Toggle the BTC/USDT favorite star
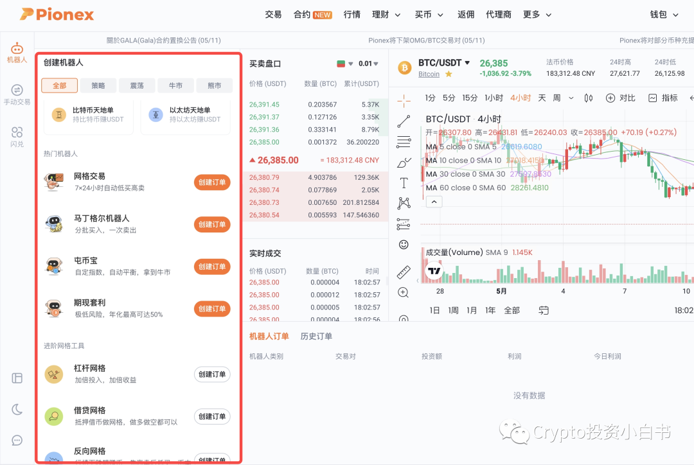The height and width of the screenshot is (465, 694). 449,75
